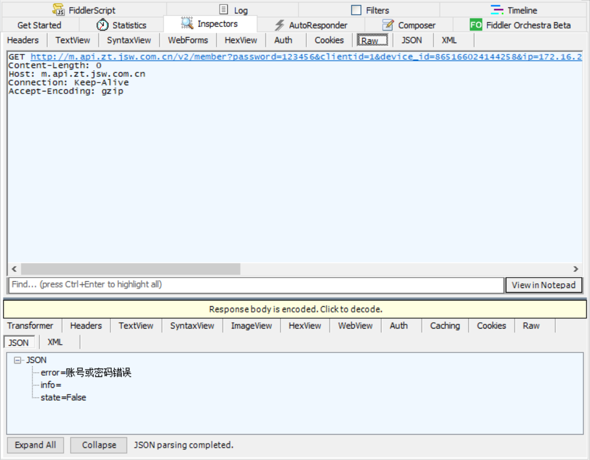Collapse the JSON root tree node

point(17,360)
